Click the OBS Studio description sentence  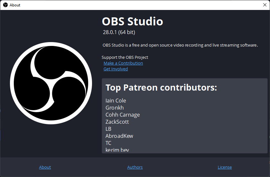click(x=180, y=45)
